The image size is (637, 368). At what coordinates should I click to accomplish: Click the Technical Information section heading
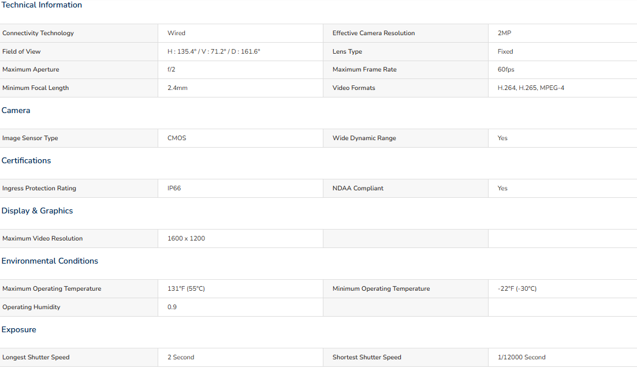pyautogui.click(x=42, y=5)
